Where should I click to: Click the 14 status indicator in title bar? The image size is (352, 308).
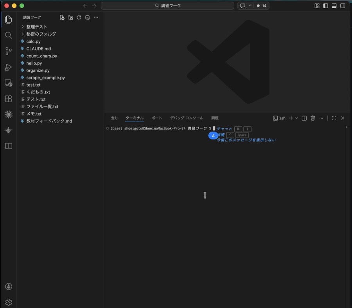click(262, 5)
